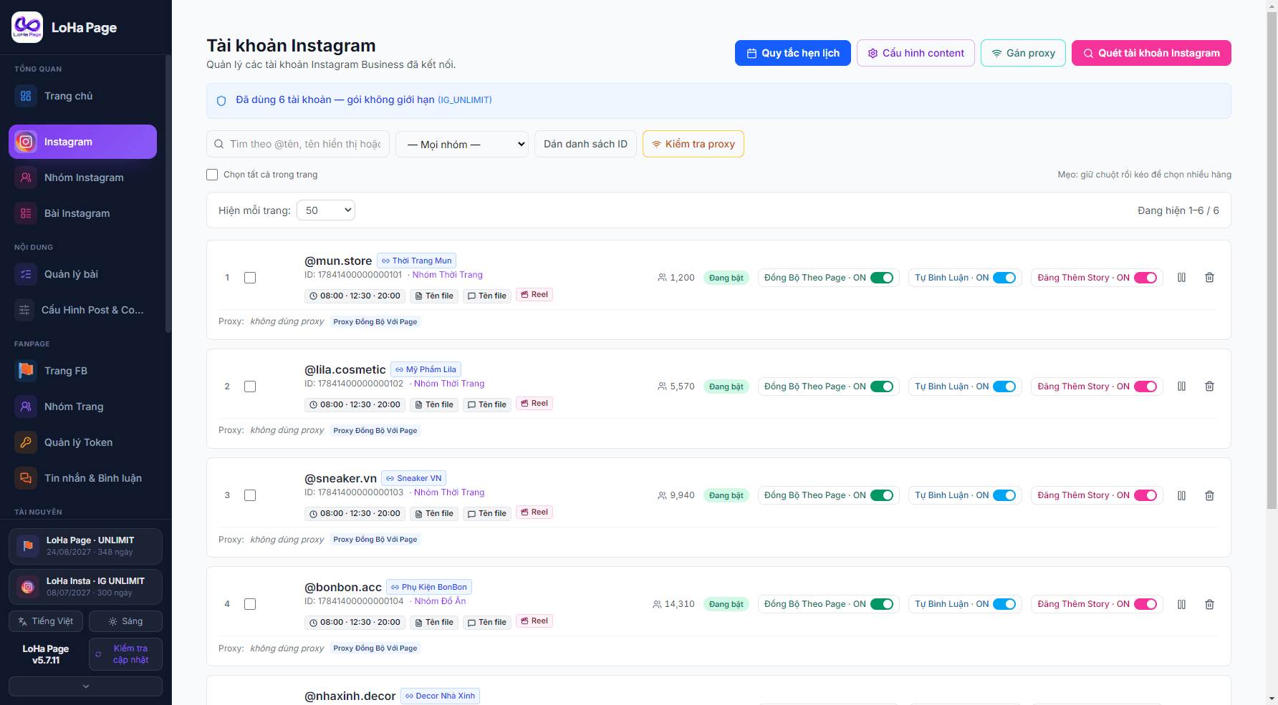Click the columns icon for @lila.cosmetic

coord(1182,386)
